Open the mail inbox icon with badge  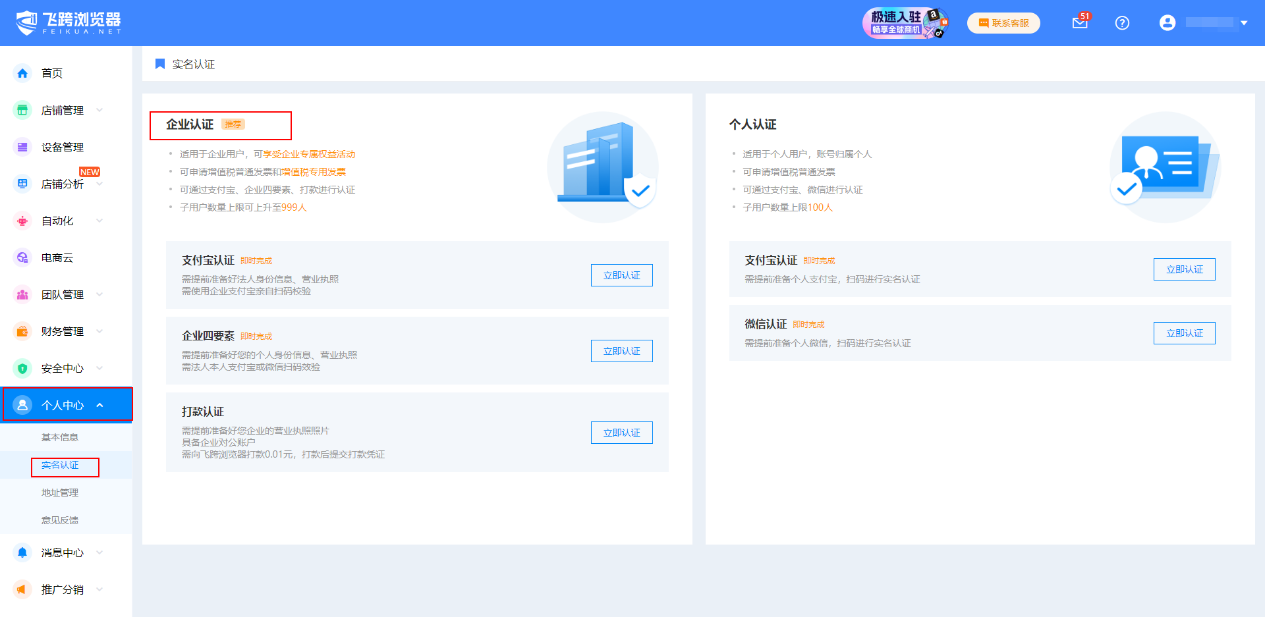[x=1080, y=23]
